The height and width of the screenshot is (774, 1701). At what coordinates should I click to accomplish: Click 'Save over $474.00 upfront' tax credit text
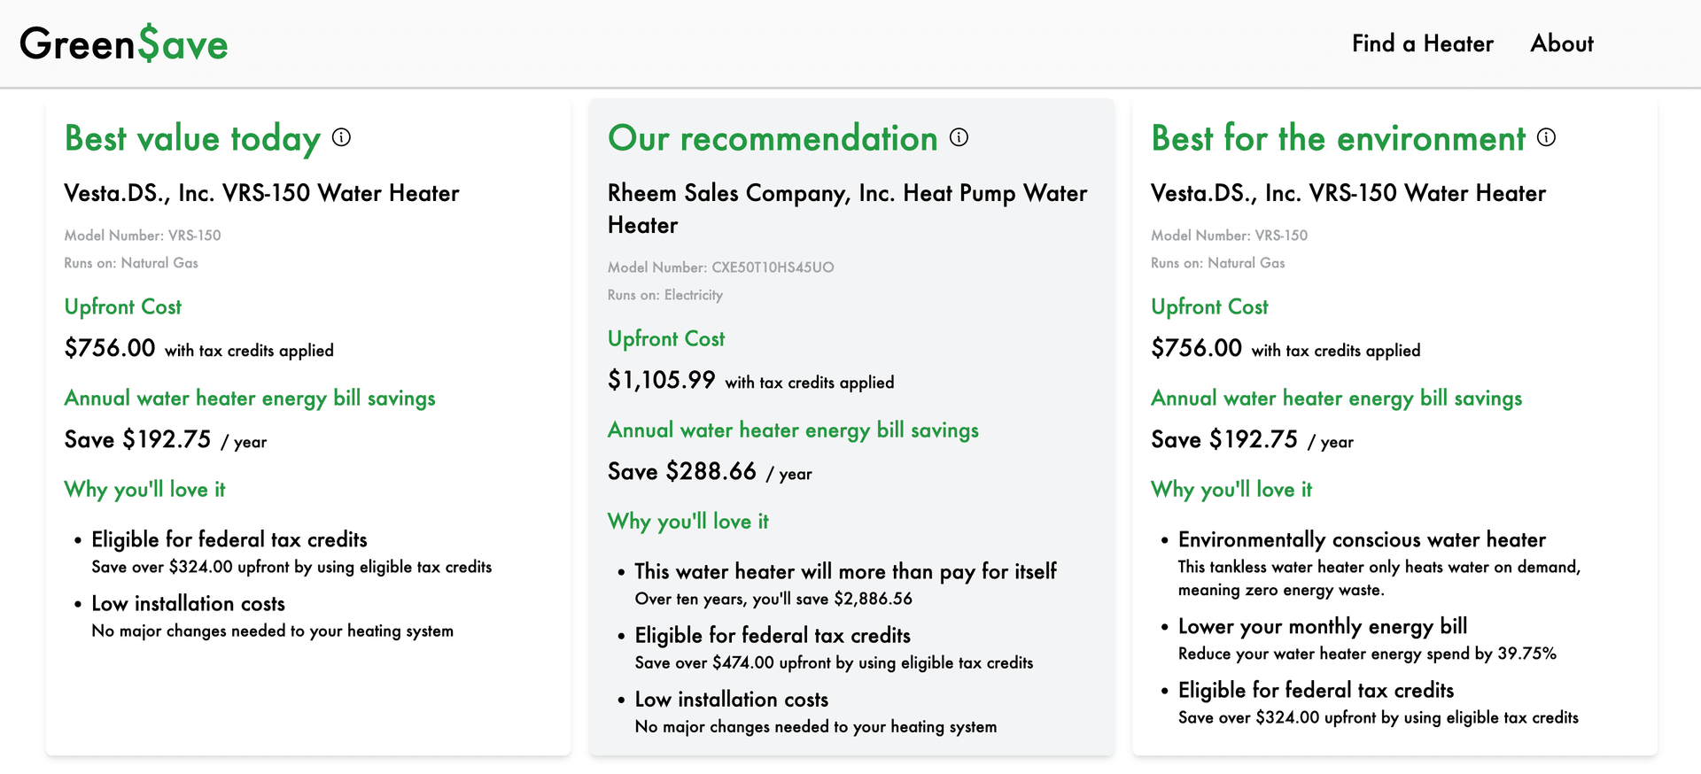point(834,662)
